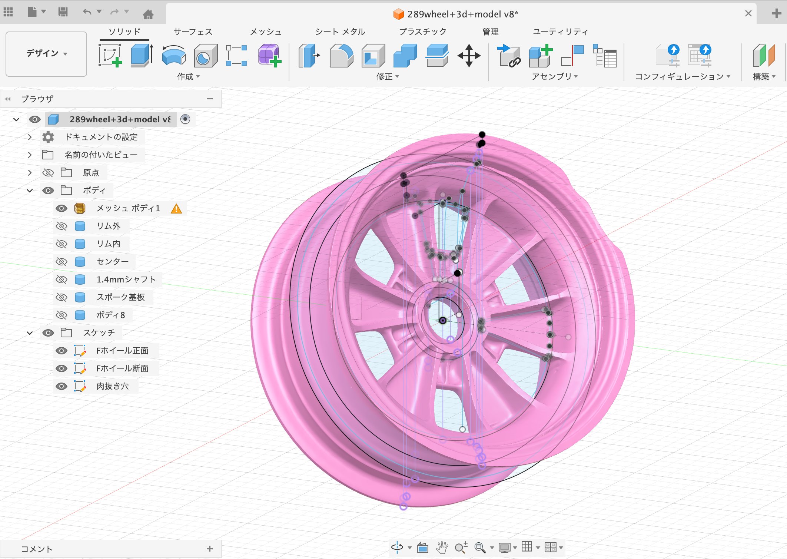
Task: Click the Orbit tool in navigation bar
Action: point(397,547)
